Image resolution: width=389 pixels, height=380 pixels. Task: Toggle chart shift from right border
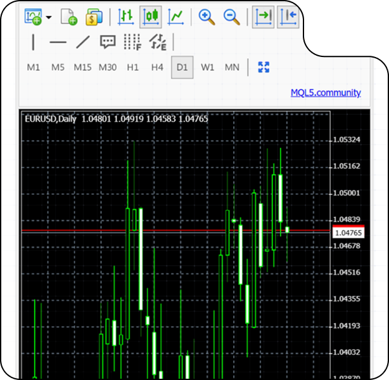(x=288, y=17)
